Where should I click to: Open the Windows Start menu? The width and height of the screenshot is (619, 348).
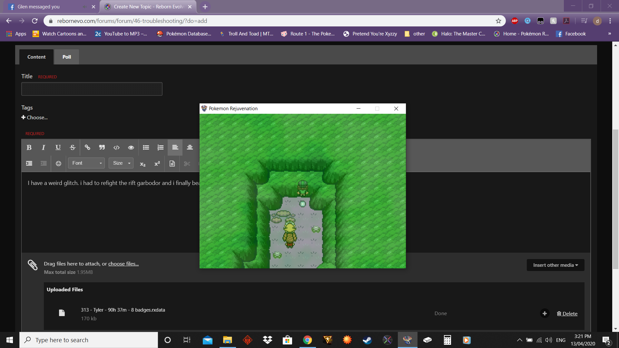(10, 340)
